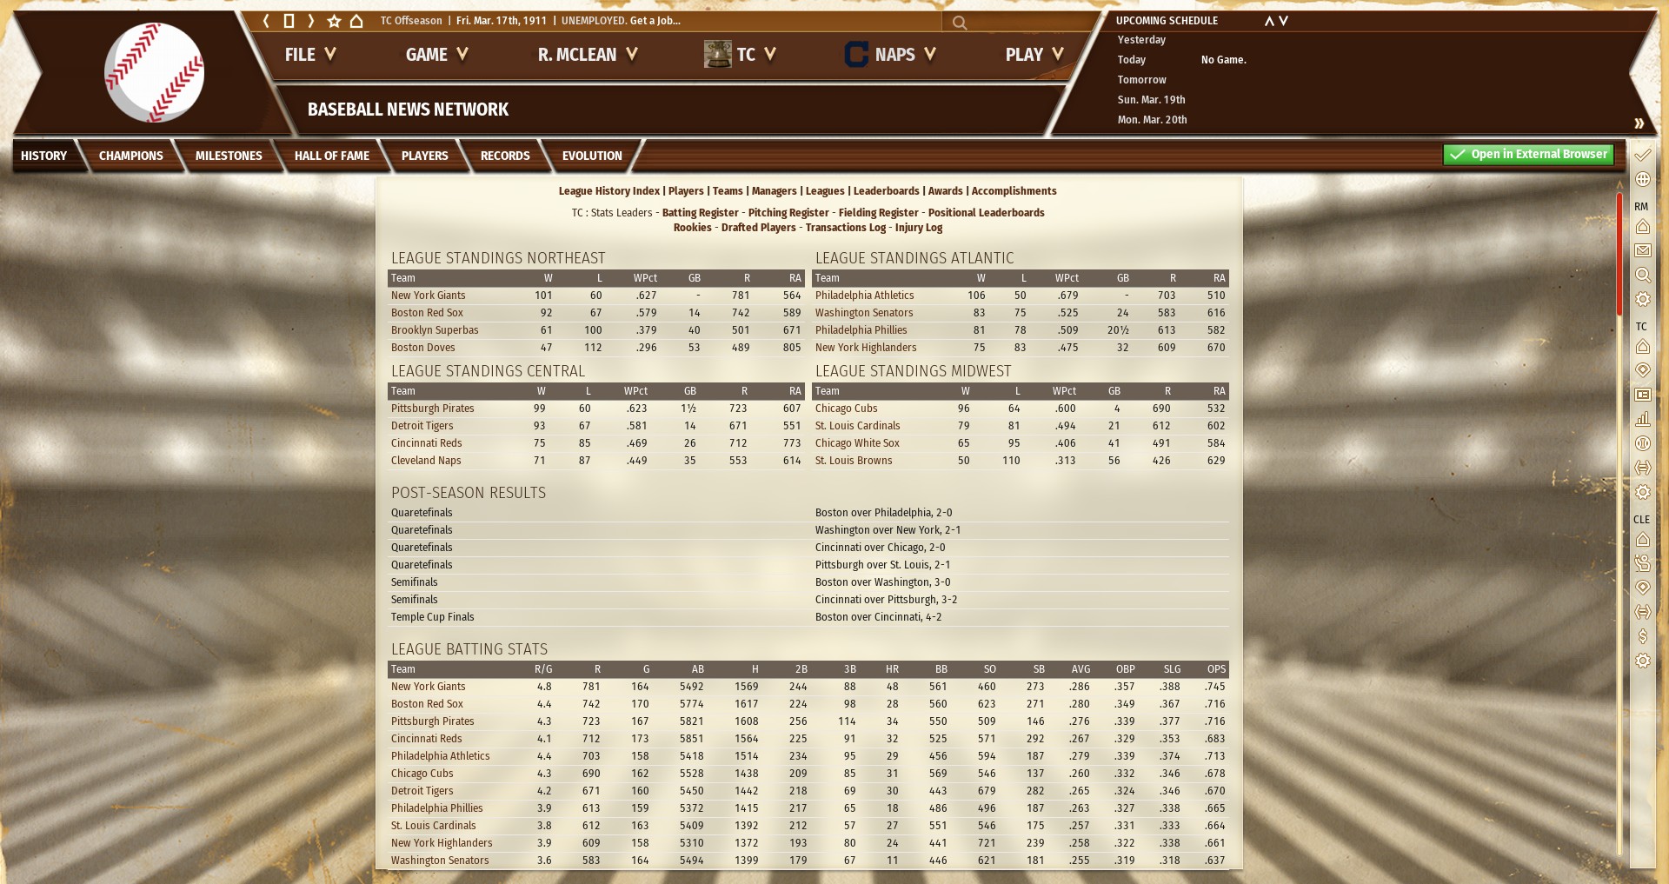The width and height of the screenshot is (1669, 884).
Task: Select the PLAYERS tab
Action: click(425, 156)
